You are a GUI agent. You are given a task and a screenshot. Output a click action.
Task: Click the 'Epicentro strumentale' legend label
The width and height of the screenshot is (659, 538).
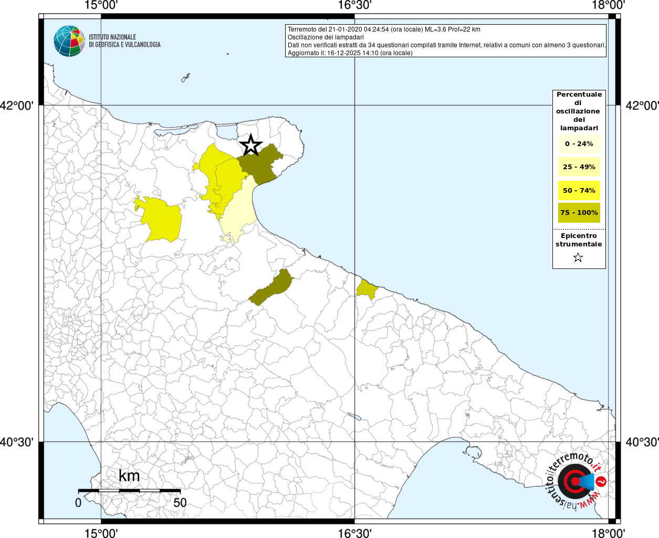[579, 240]
